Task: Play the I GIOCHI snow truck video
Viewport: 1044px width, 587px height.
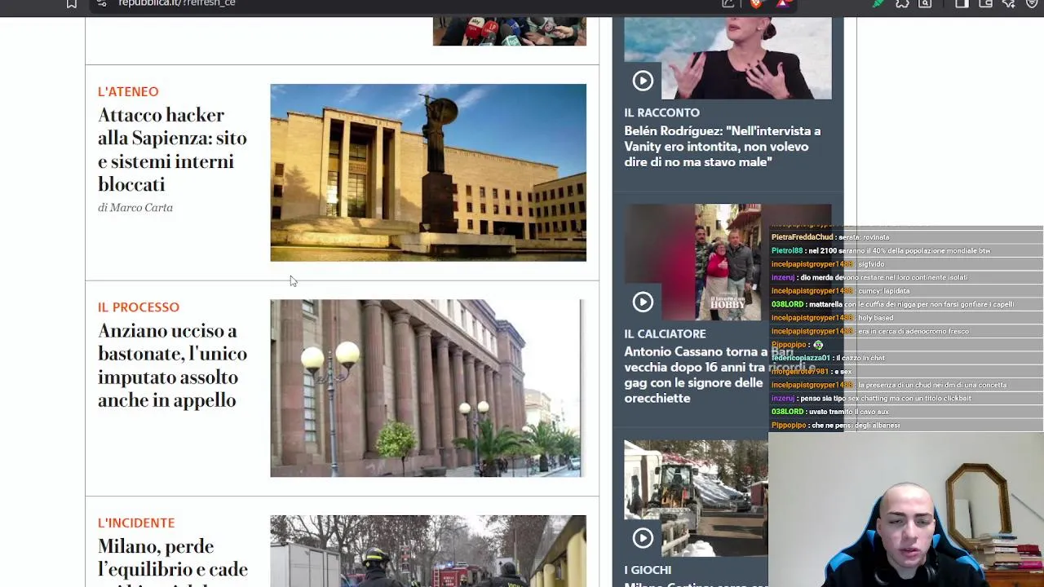Action: [x=643, y=537]
